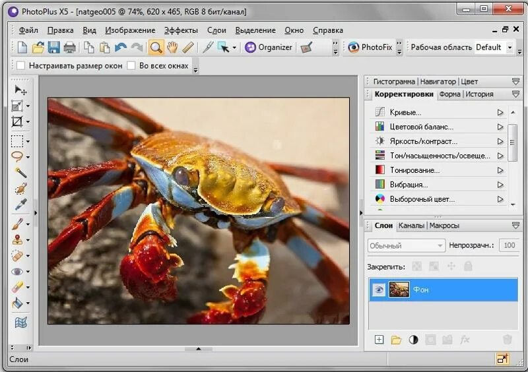The height and width of the screenshot is (372, 528).
Task: Expand the Кривые adjustment arrow
Action: [x=500, y=112]
